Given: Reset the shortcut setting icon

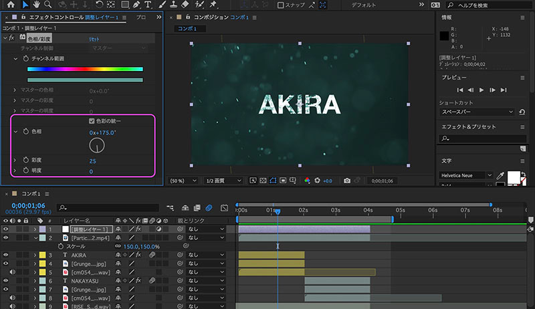Looking at the screenshot, I should click(522, 112).
